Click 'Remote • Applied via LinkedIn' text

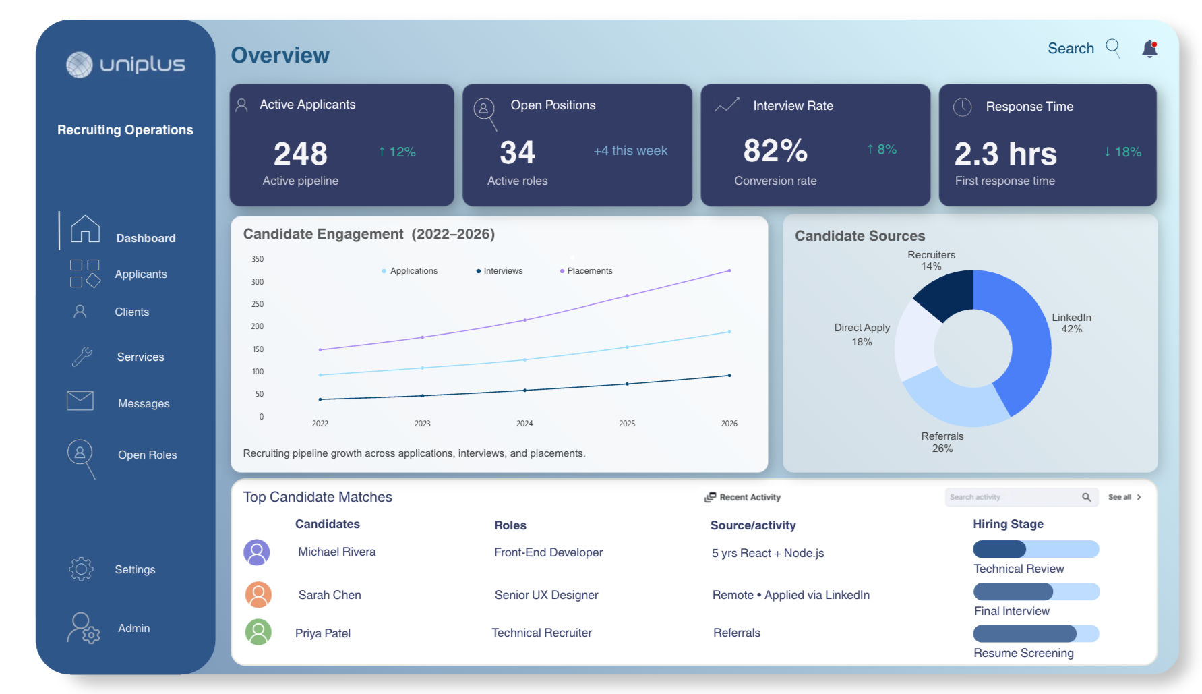click(791, 595)
